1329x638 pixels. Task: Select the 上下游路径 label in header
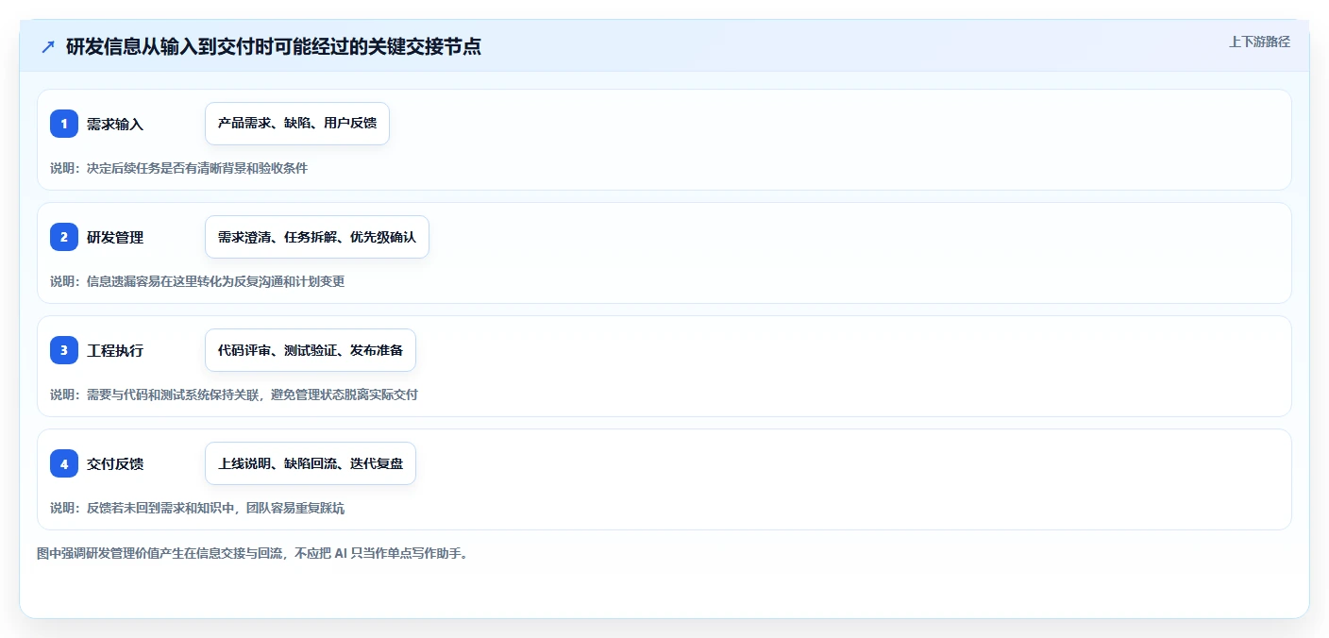[x=1259, y=42]
